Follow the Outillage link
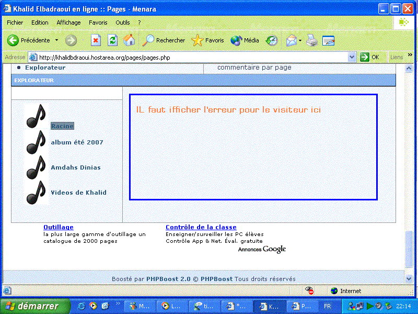This screenshot has width=418, height=314. (58, 227)
